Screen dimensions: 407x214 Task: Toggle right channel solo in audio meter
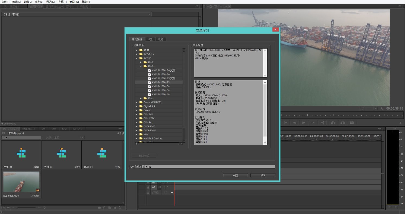[396, 207]
